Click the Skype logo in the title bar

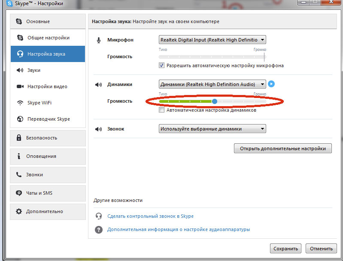(9, 3)
